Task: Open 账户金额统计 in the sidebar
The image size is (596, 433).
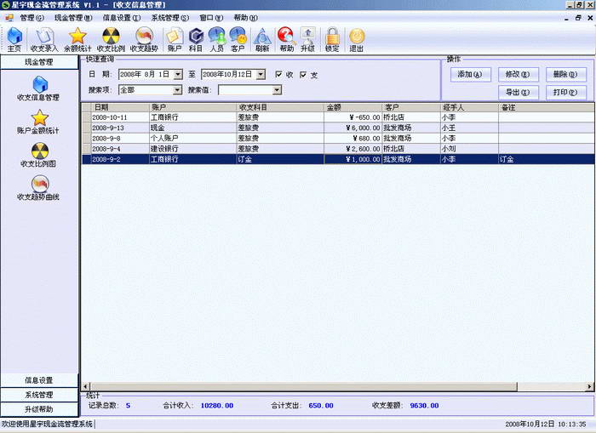Action: point(38,122)
